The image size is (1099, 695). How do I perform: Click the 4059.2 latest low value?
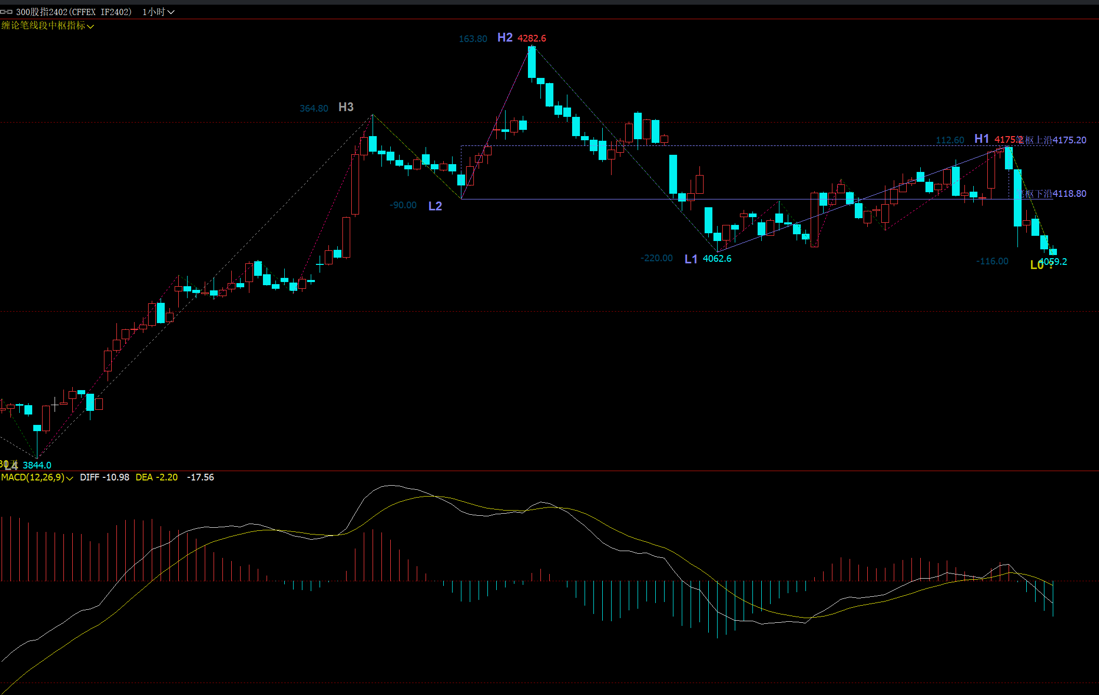pos(1053,262)
